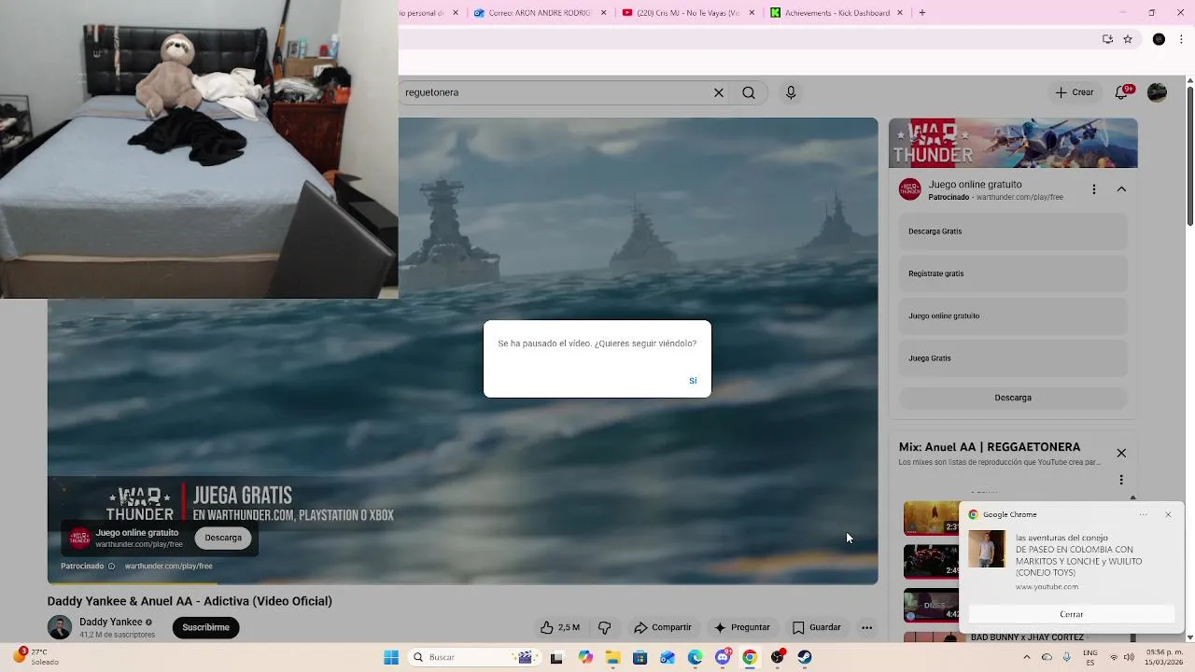Open Microsoft Edge from the taskbar
Screen dimensions: 1195x672
[x=695, y=657]
